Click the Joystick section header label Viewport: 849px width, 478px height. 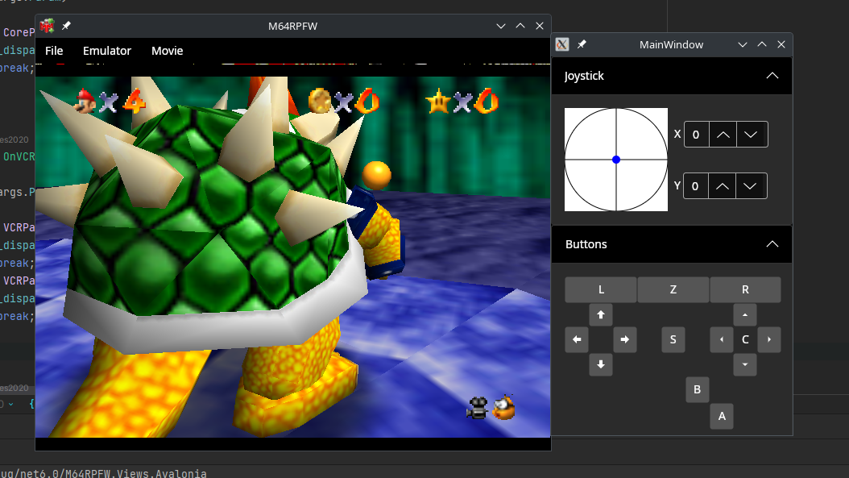point(584,76)
